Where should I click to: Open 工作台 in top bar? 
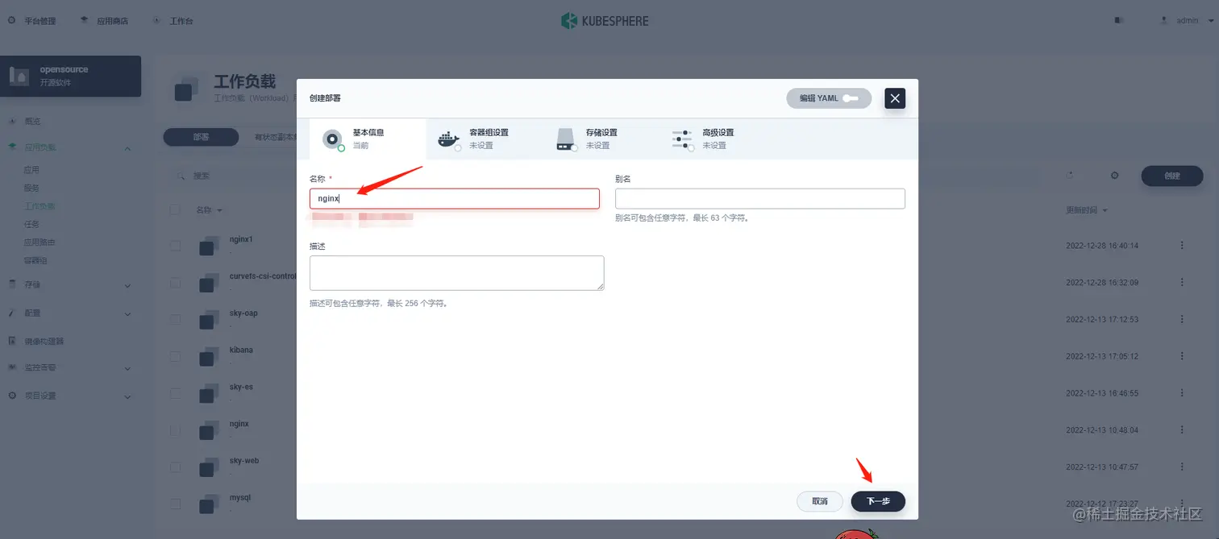[x=173, y=21]
